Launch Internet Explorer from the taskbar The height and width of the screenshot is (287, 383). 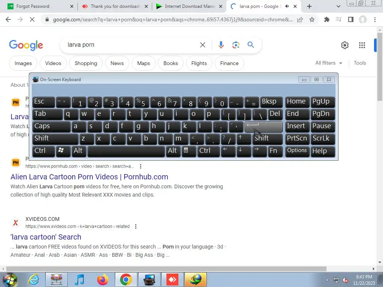pos(33,280)
